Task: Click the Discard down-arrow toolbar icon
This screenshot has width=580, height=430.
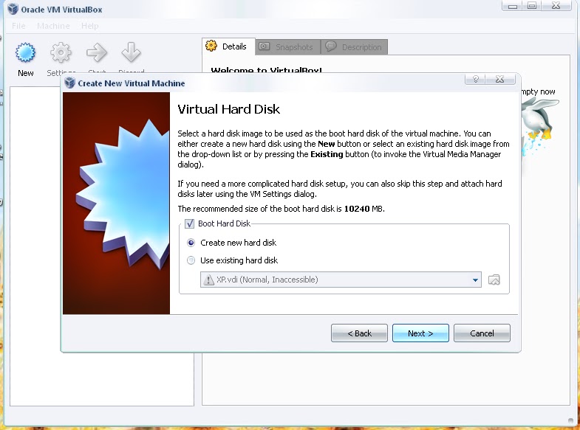Action: tap(131, 52)
